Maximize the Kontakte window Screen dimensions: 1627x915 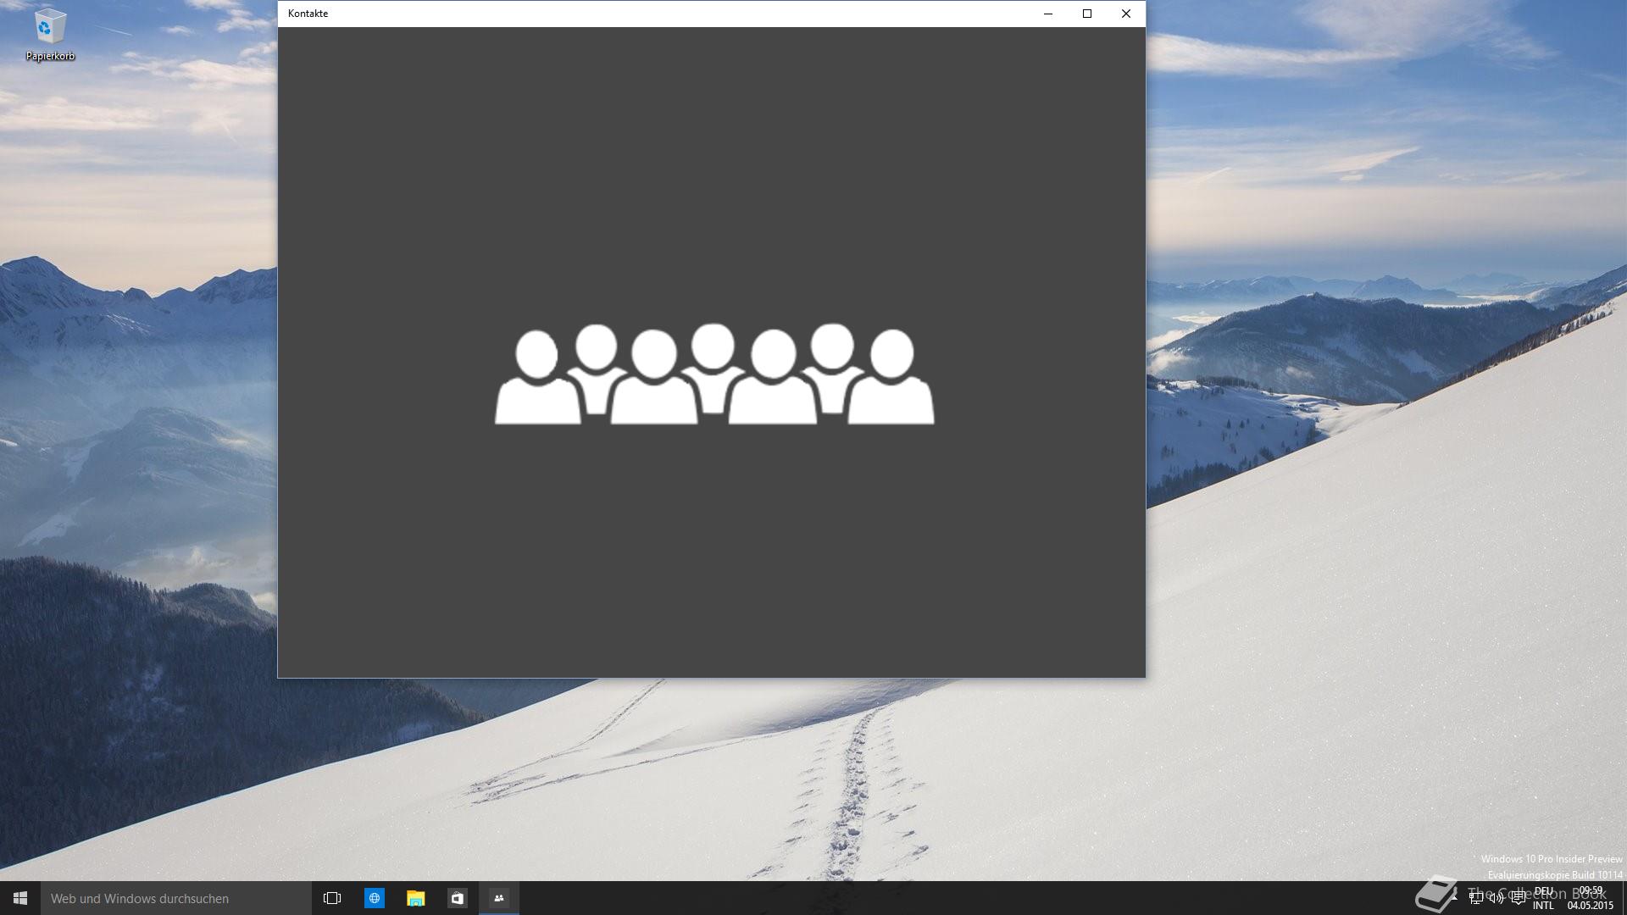1087,14
